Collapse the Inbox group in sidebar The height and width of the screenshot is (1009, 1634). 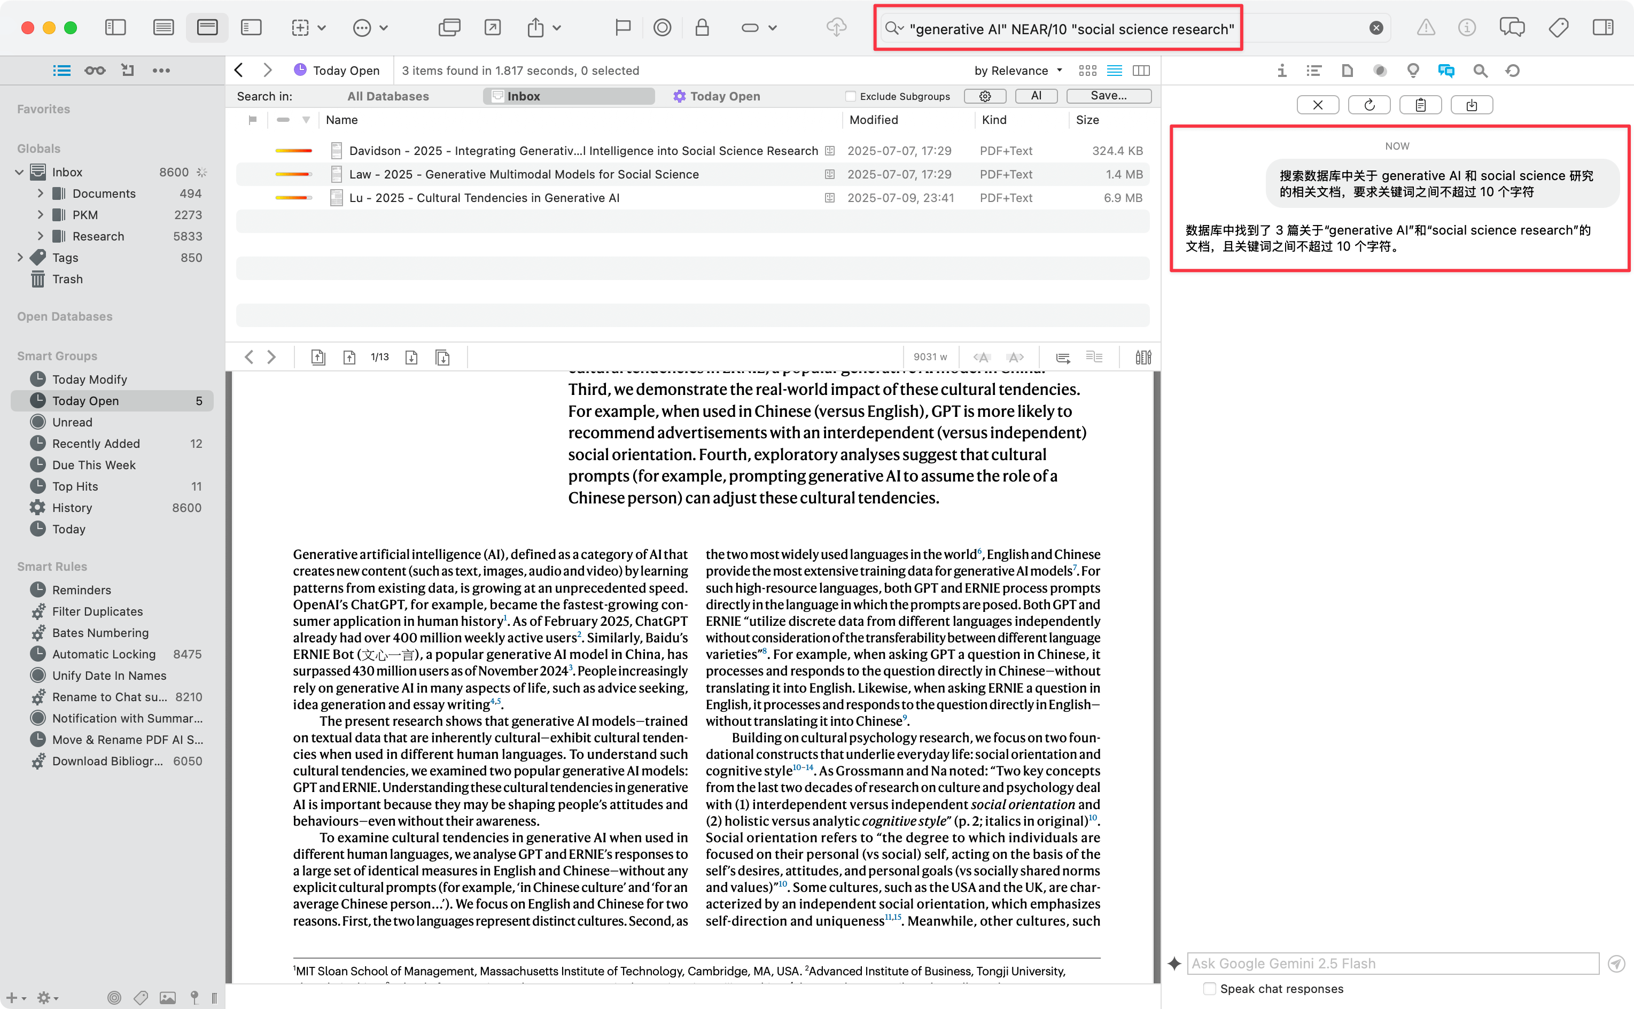pos(19,172)
